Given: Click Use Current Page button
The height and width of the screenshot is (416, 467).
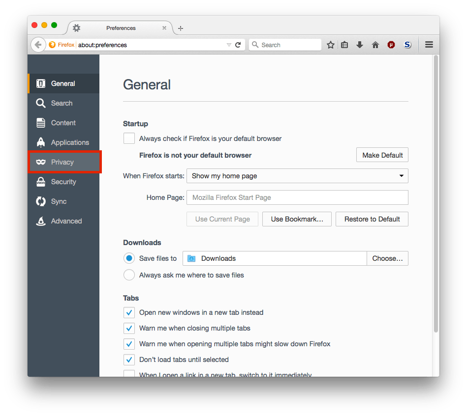Looking at the screenshot, I should pos(222,219).
